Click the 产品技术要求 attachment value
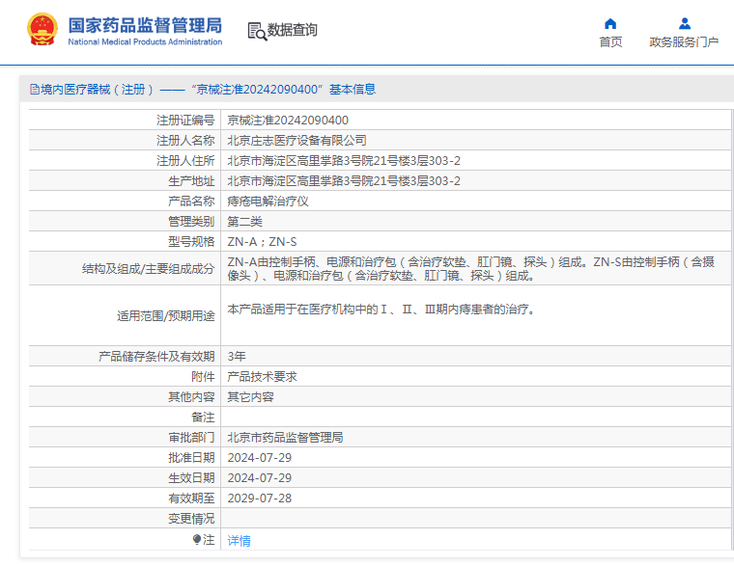This screenshot has width=734, height=566. 262,377
